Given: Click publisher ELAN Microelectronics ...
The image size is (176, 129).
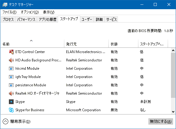Looking at the screenshot, I should pos(86,52).
